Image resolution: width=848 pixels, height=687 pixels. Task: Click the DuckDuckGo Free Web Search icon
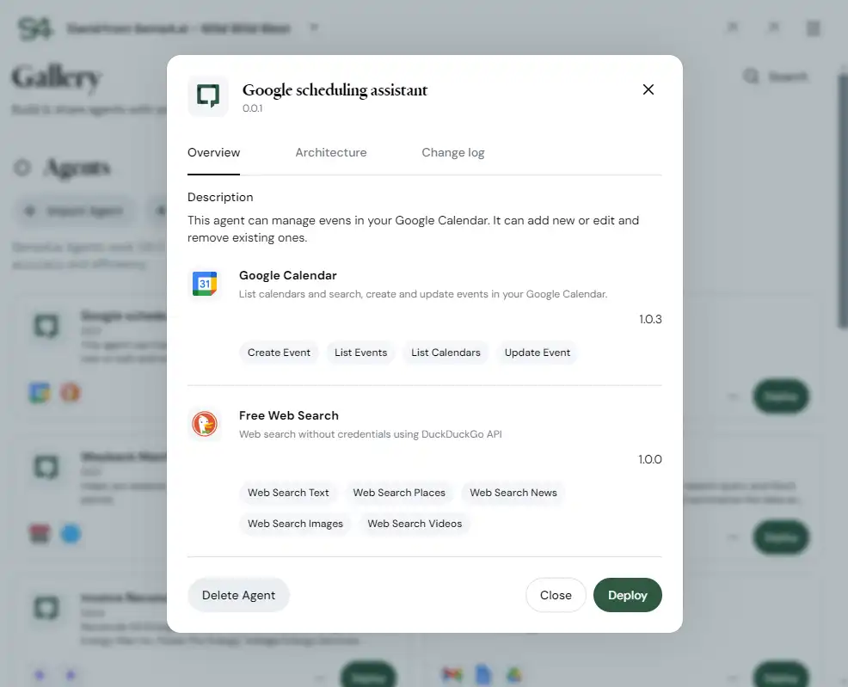(x=205, y=424)
